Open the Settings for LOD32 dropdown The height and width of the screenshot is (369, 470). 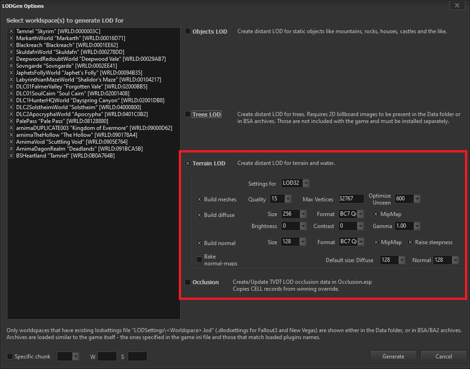pos(295,183)
